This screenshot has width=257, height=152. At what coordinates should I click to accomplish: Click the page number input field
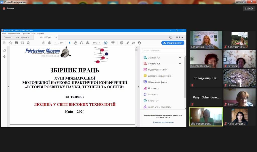[x=56, y=43]
